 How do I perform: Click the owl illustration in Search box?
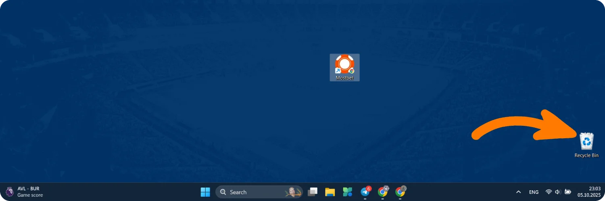pyautogui.click(x=293, y=192)
